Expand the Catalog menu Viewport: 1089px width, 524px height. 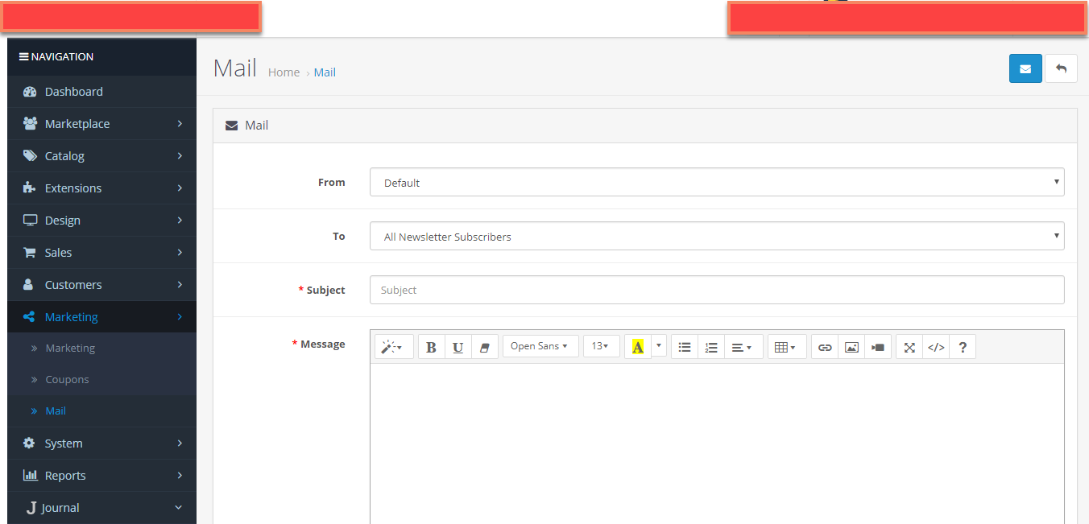click(x=101, y=156)
